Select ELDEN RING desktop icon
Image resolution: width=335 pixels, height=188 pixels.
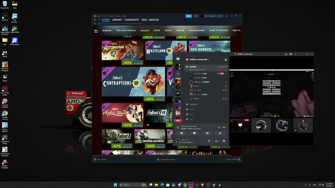click(x=15, y=29)
